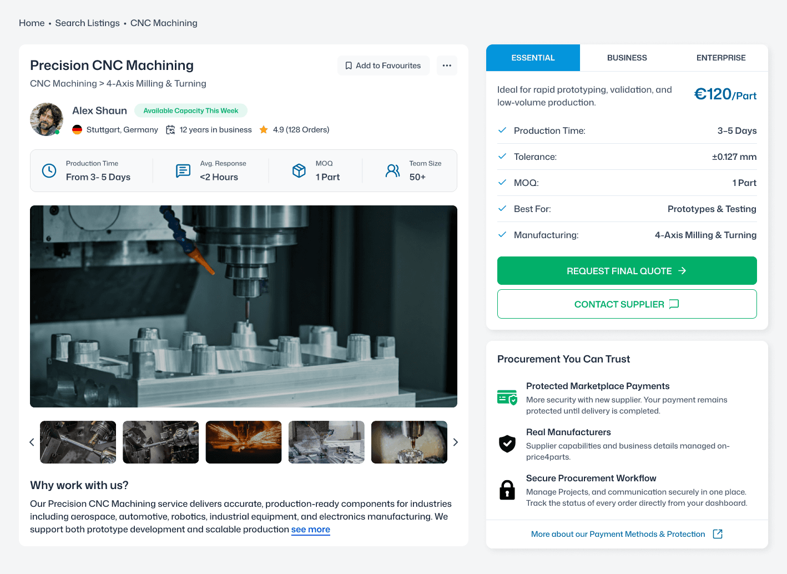Click the chat icon in Contact Supplier button
This screenshot has height=574, width=787.
tap(674, 304)
